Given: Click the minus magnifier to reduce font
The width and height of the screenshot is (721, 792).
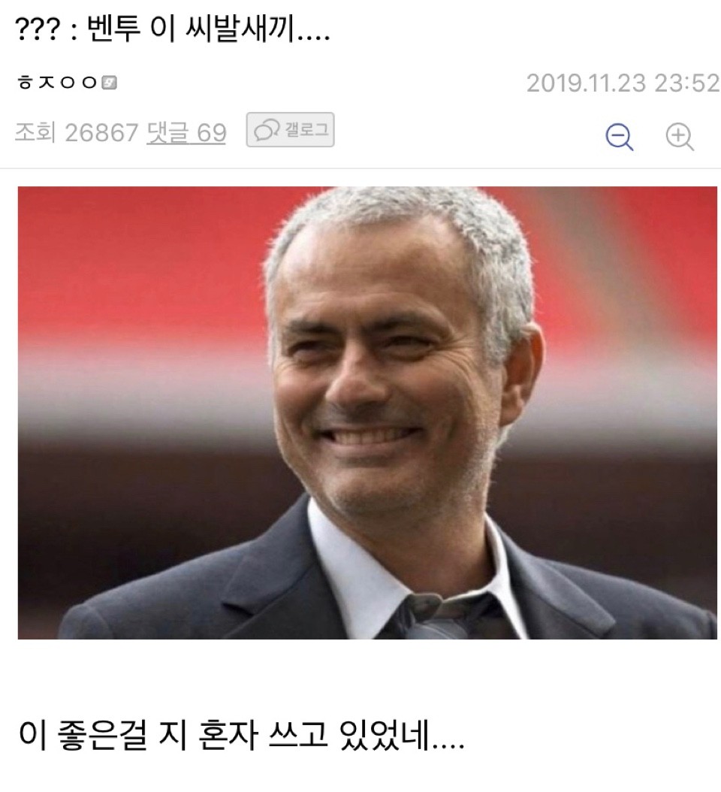Looking at the screenshot, I should coord(620,135).
